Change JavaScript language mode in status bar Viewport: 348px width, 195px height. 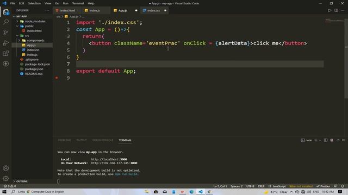click(279, 186)
